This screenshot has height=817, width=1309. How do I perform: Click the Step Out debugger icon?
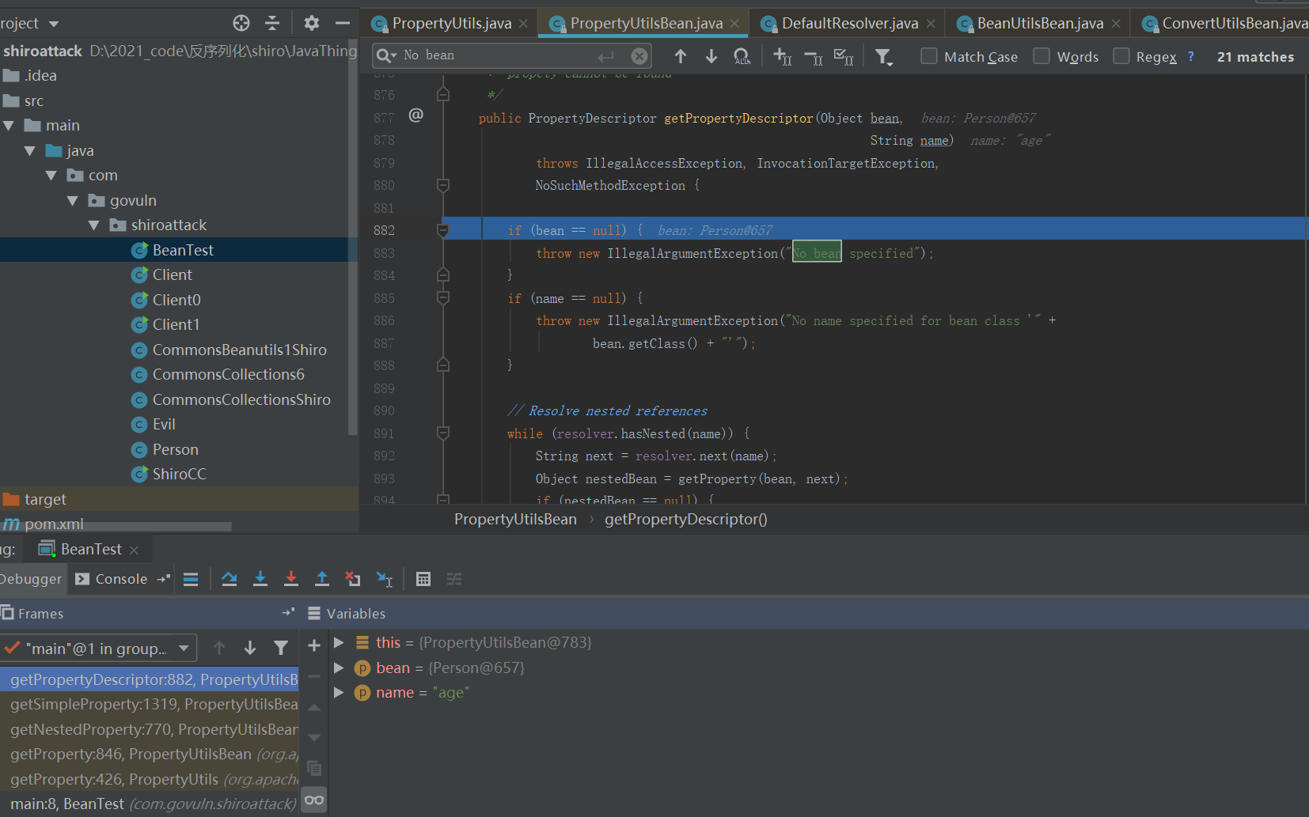(x=322, y=579)
